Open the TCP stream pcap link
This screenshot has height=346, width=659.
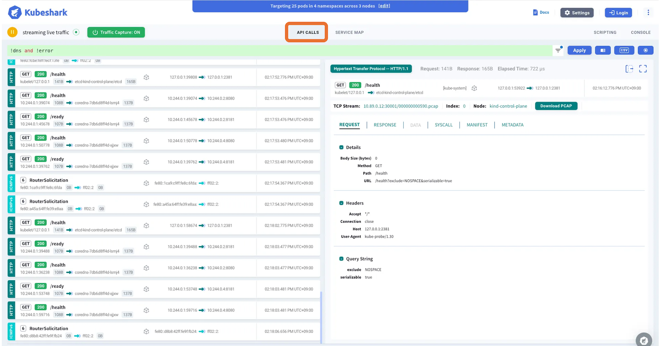pos(400,106)
